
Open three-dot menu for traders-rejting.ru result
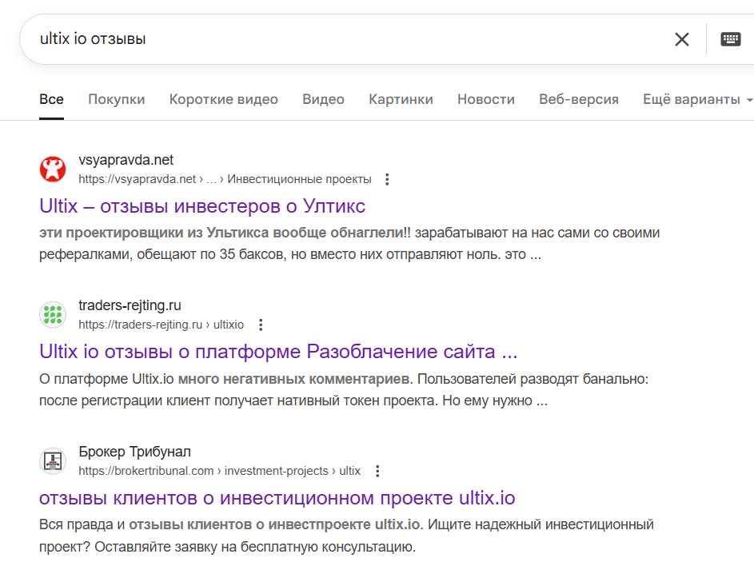click(x=261, y=325)
